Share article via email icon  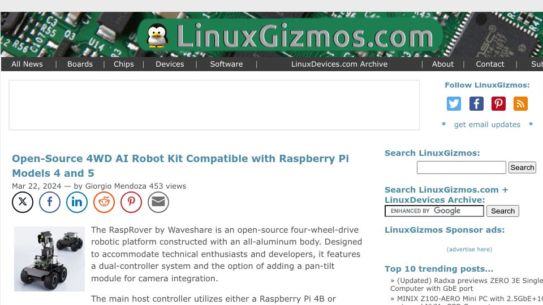(x=158, y=202)
